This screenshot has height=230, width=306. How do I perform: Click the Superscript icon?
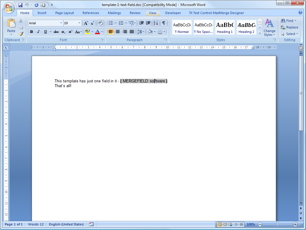pyautogui.click(x=70, y=32)
